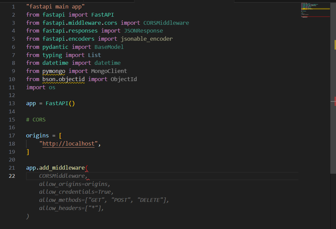Click line number 9 in the gutter
Screen dimensions: 336x229
coord(13,71)
